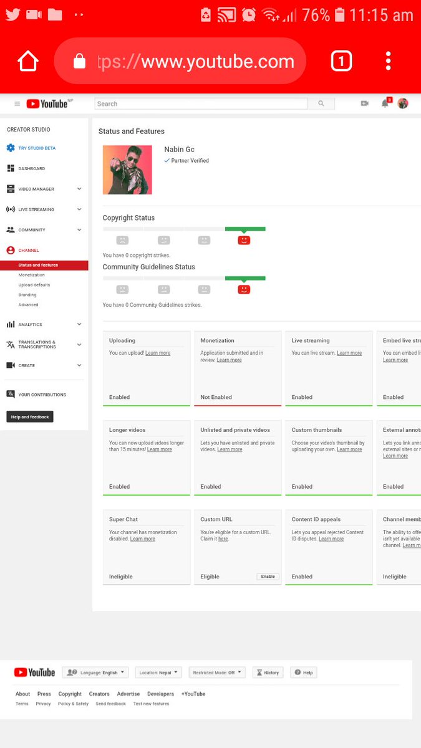Tap the padlock secure-site icon
The height and width of the screenshot is (748, 421).
click(x=79, y=61)
